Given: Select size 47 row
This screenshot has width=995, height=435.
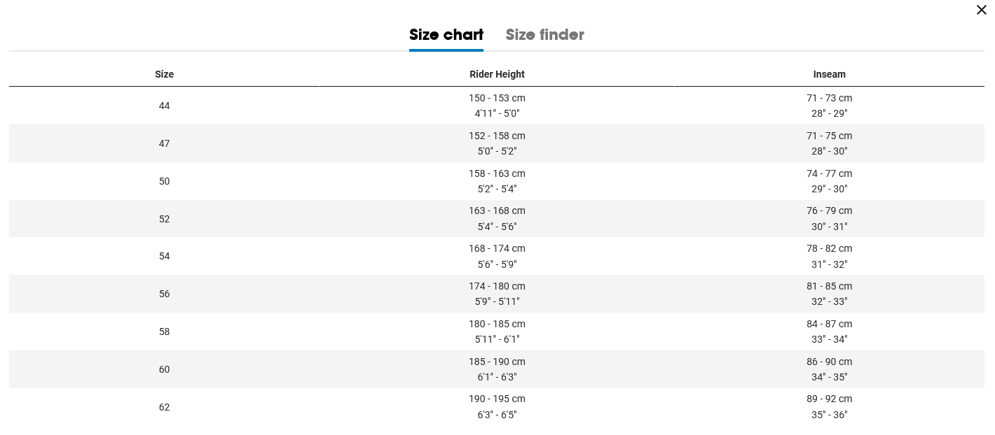Looking at the screenshot, I should pyautogui.click(x=164, y=143).
